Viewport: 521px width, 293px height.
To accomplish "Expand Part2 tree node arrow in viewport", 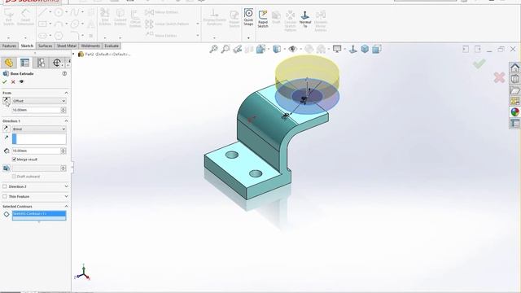I will pos(74,54).
